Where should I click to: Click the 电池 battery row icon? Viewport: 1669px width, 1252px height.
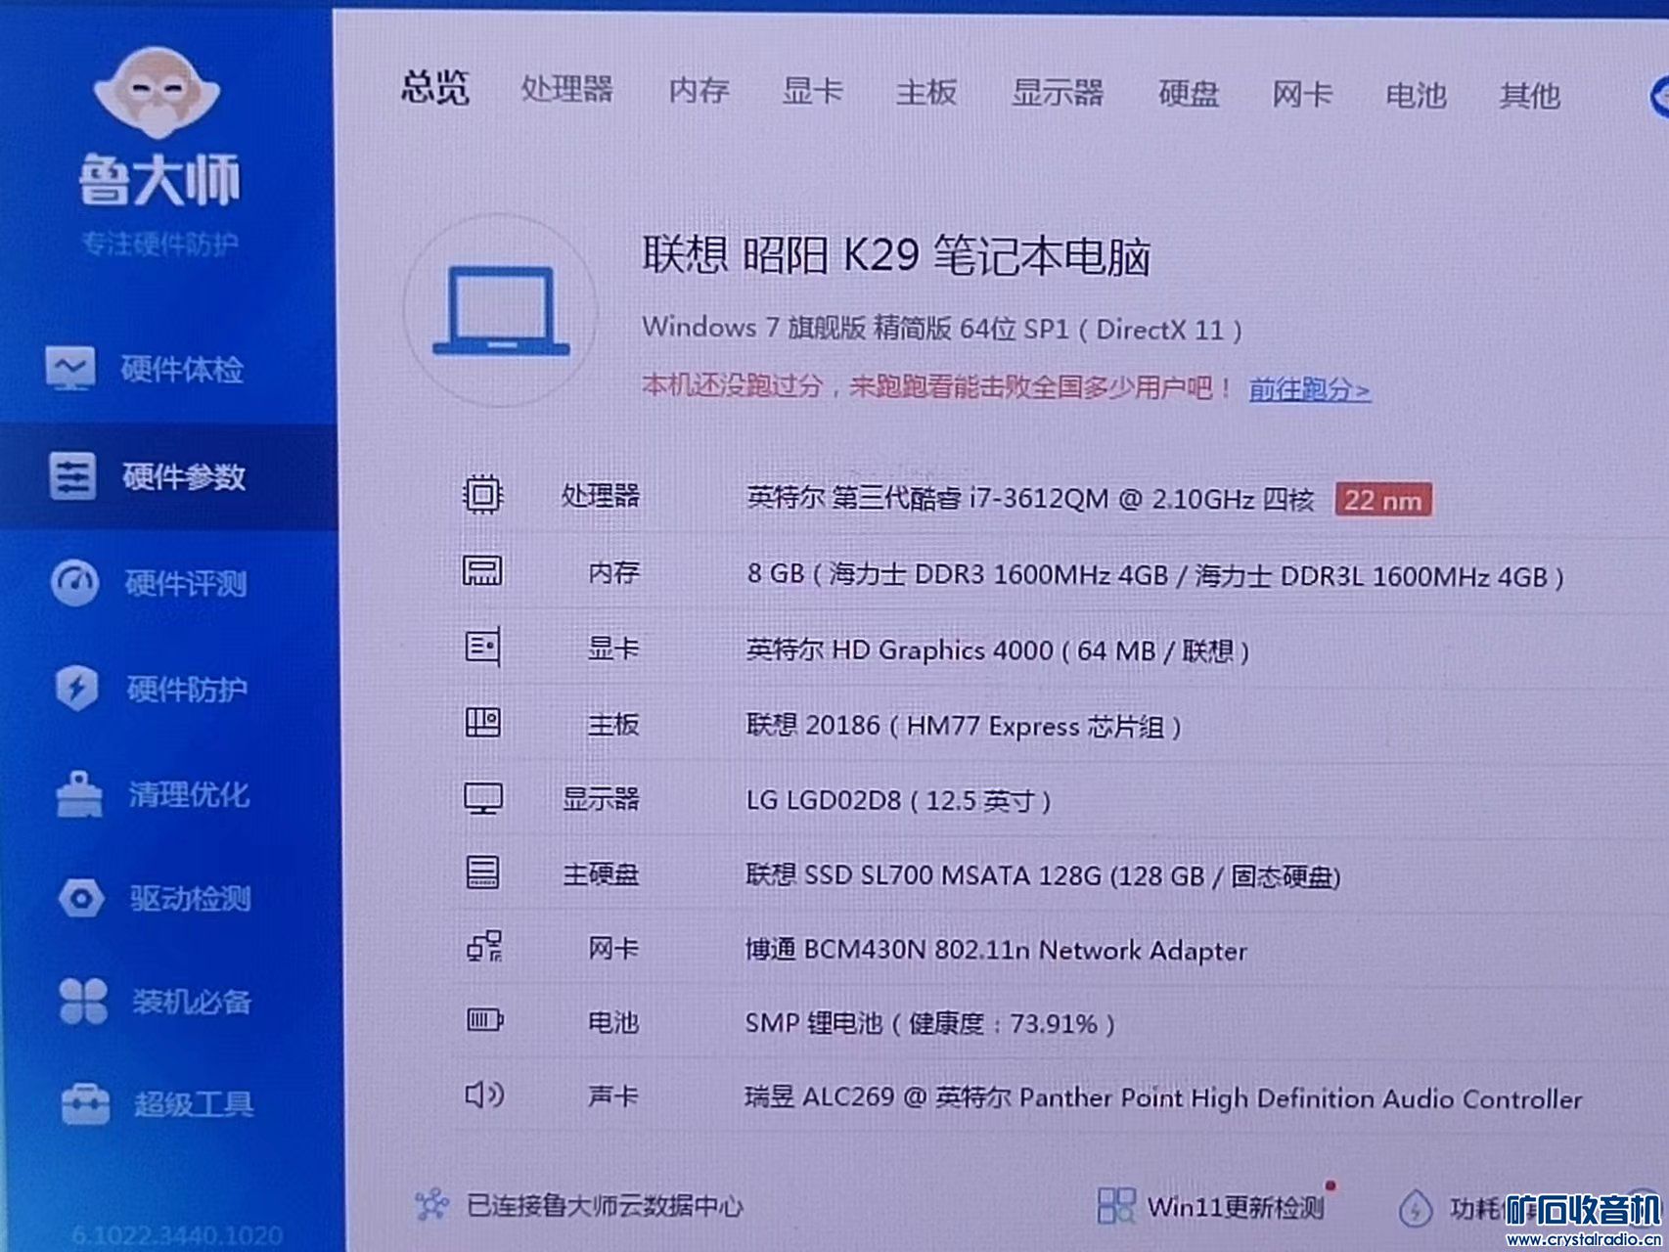[x=485, y=1021]
